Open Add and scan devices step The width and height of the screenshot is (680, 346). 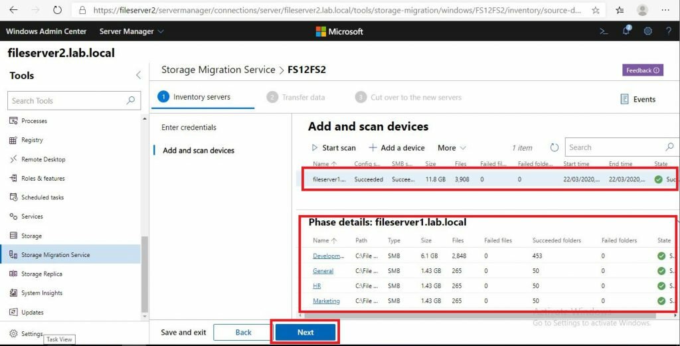point(198,151)
